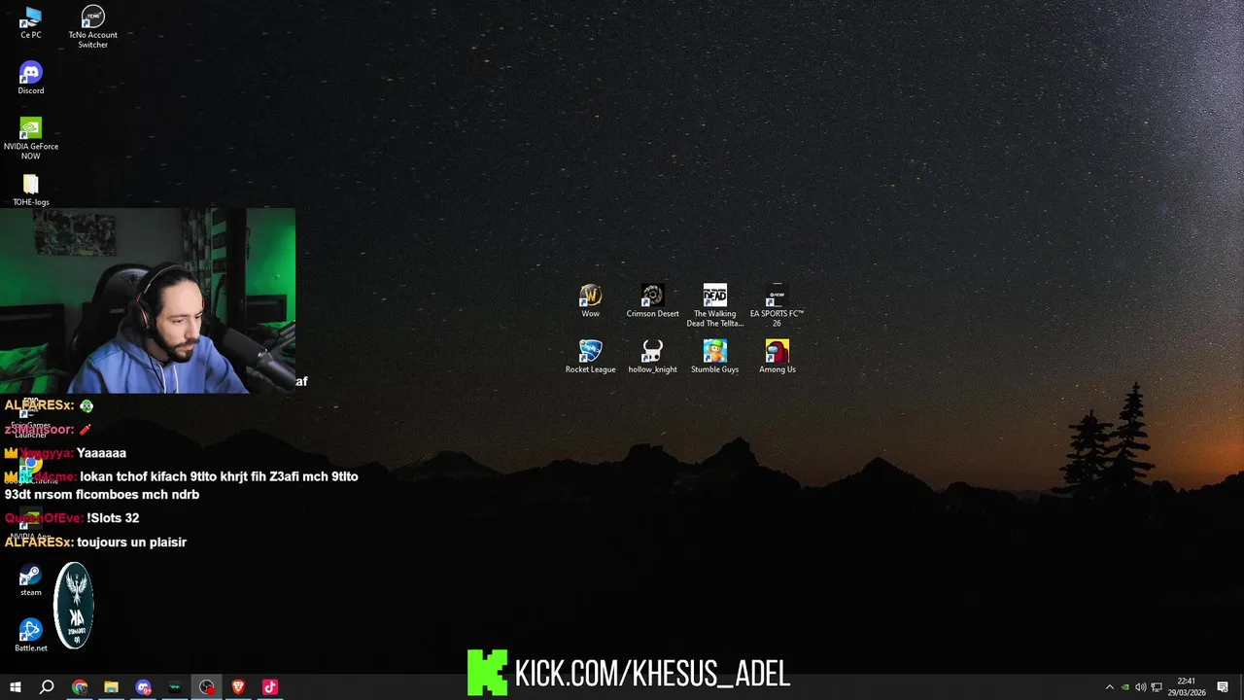
Task: Open the clock showing 22:41
Action: point(1186,687)
